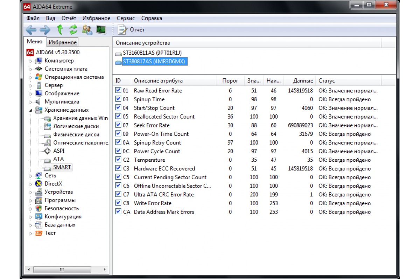
Task: Expand the Операционная система node
Action: (x=31, y=77)
